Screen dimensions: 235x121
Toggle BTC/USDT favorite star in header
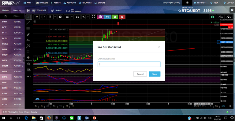point(180,11)
